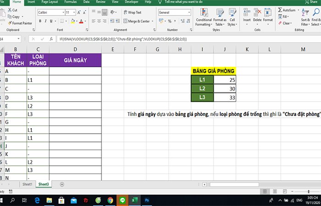Open File Explorer from the taskbar
Viewport: 321px width, 206px height.
pyautogui.click(x=49, y=201)
